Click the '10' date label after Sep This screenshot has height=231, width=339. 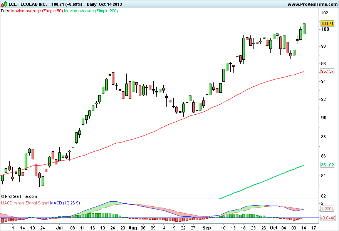click(x=223, y=228)
